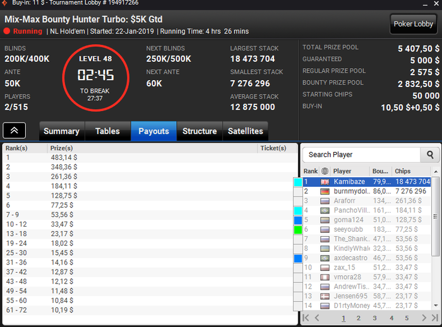Image resolution: width=442 pixels, height=327 pixels.
Task: Go to the previous player page arrow
Action: (x=317, y=318)
